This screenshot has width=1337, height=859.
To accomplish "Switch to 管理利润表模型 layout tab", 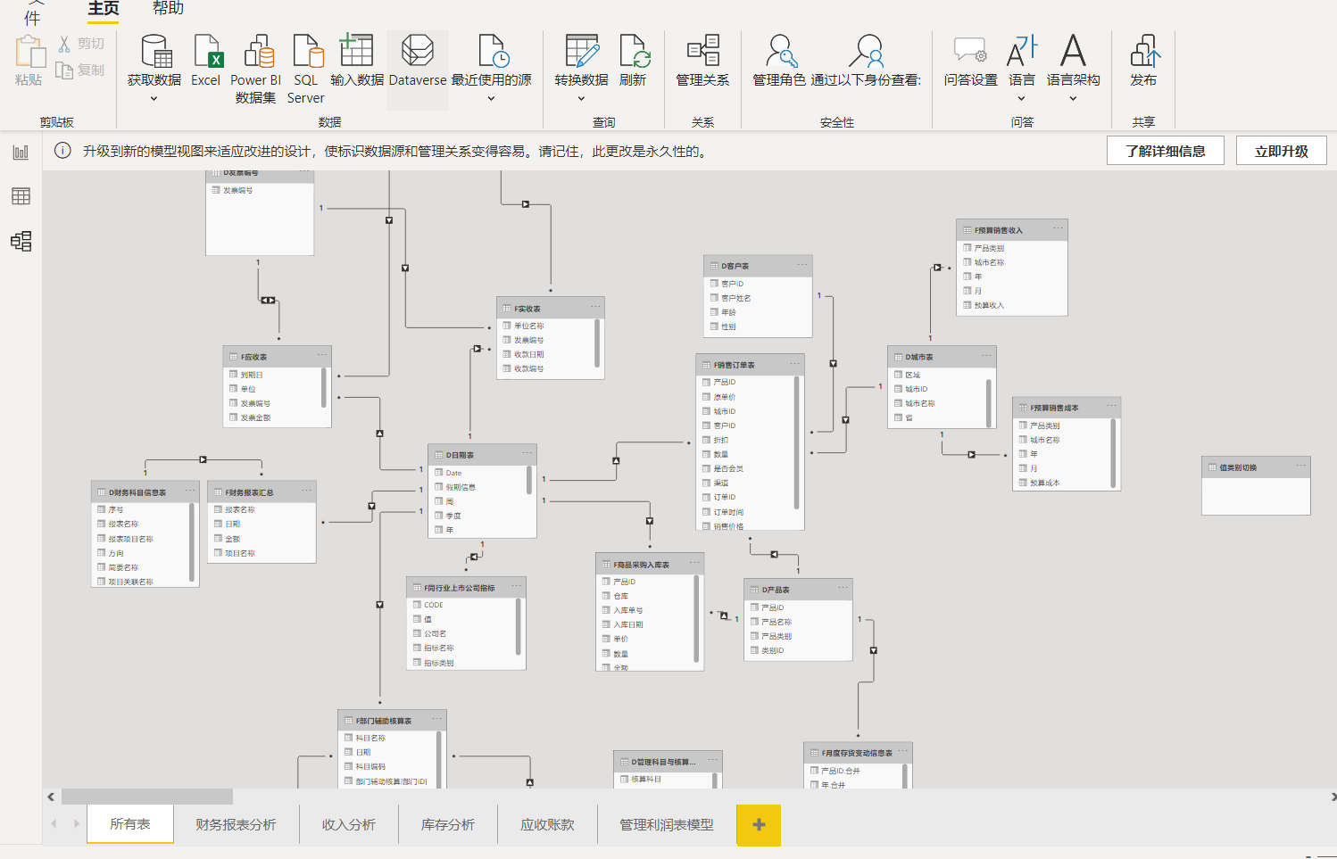I will tap(667, 824).
